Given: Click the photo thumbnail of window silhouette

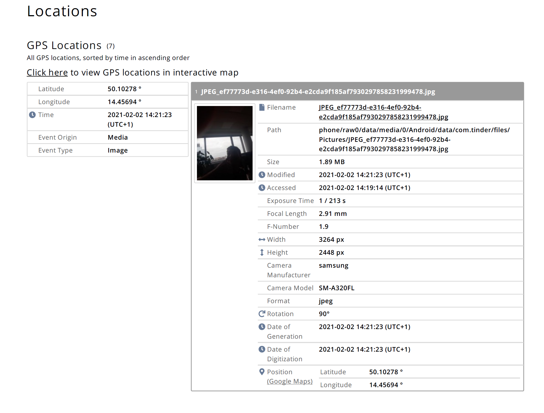Looking at the screenshot, I should tap(224, 143).
